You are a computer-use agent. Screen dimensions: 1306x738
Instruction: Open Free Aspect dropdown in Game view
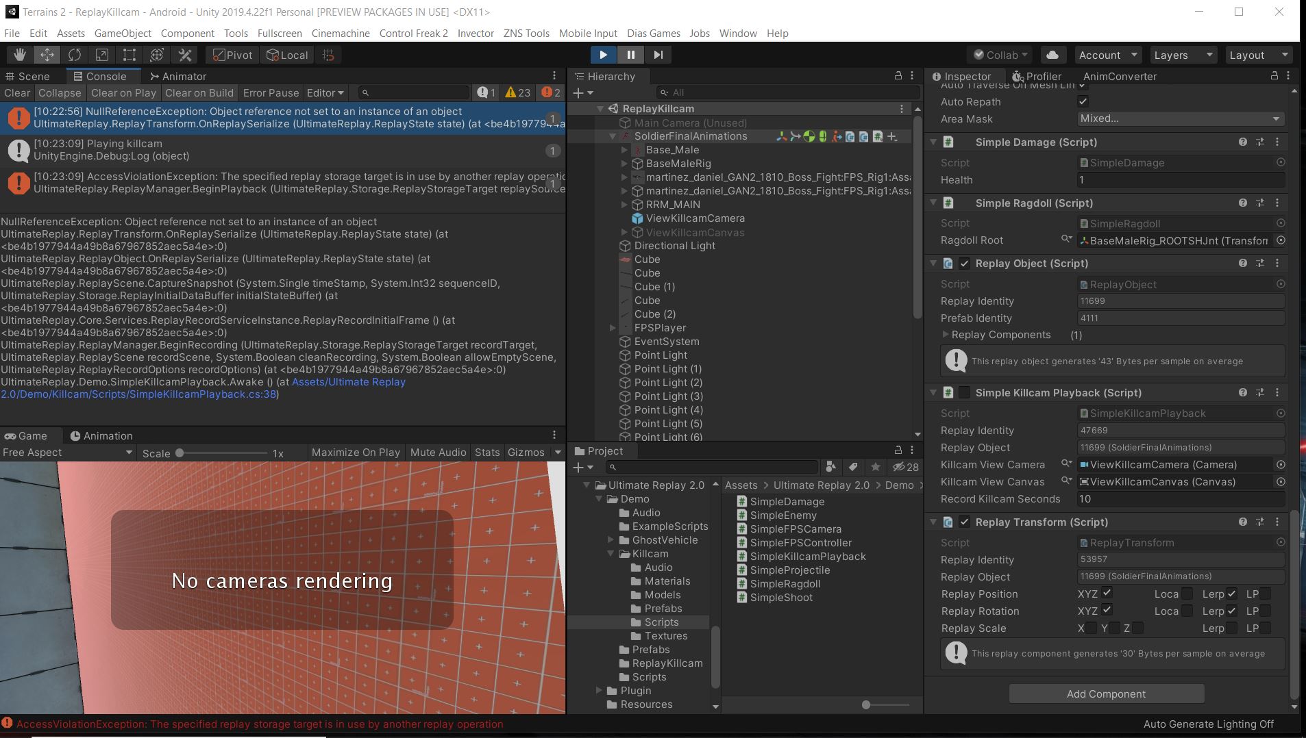[68, 452]
